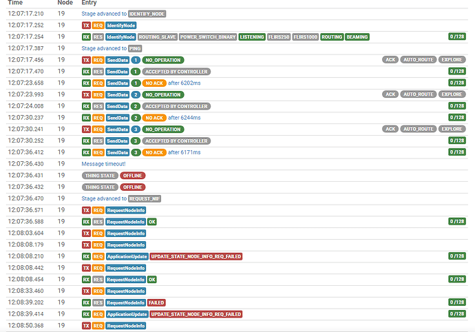Click the FLIRS250 badge
This screenshot has width=475, height=332.
279,37
